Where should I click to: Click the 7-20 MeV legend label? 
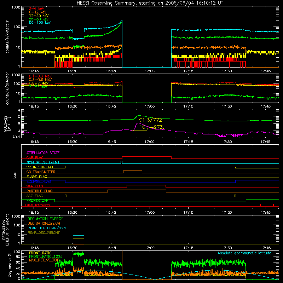pos(38,87)
